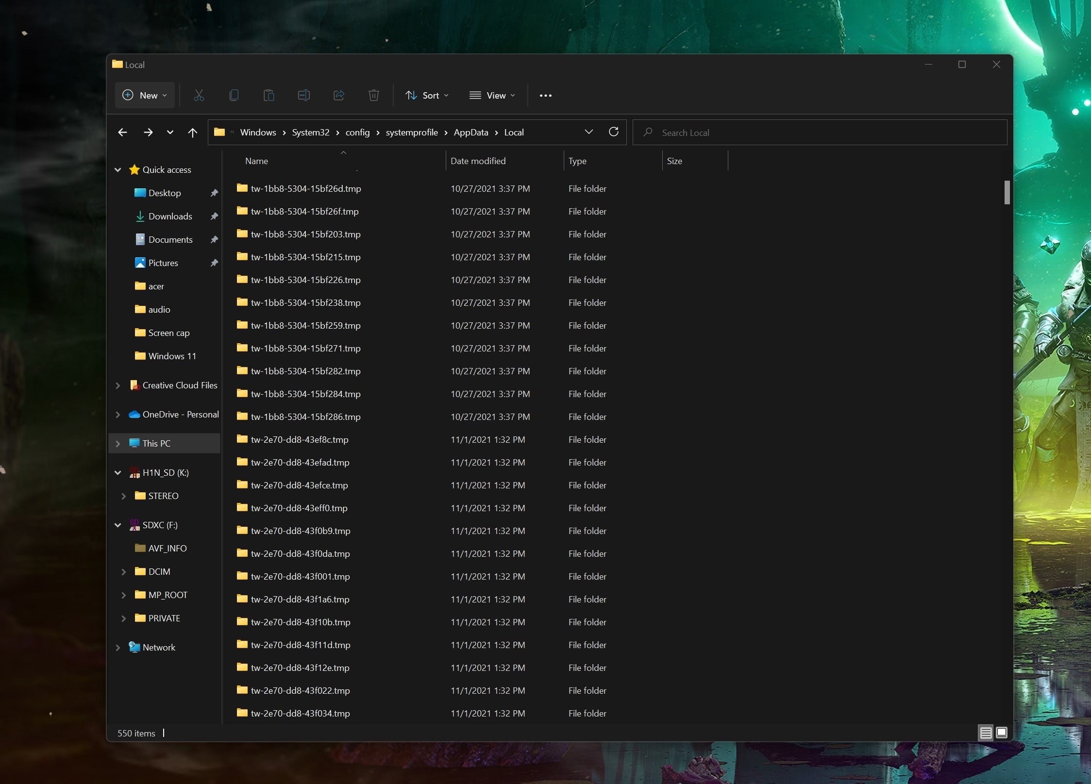Click the Paste clipboard icon
This screenshot has height=784, width=1091.
pos(269,95)
